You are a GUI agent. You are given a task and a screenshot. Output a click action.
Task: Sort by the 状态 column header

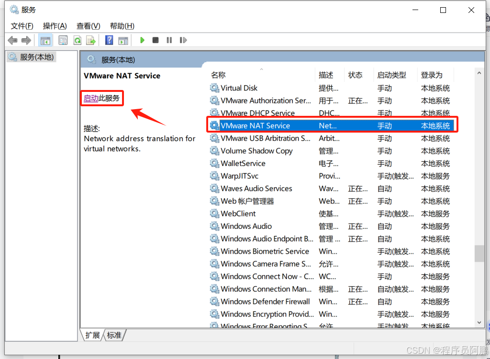(x=359, y=75)
